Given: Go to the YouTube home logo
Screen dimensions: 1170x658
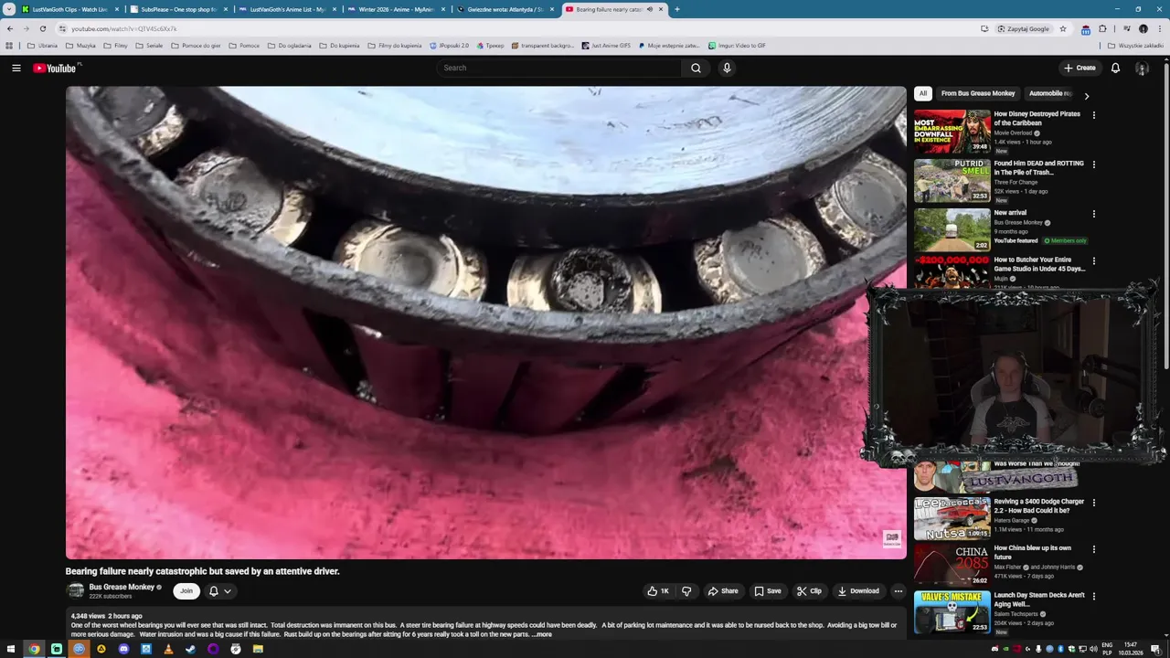Looking at the screenshot, I should 57,68.
